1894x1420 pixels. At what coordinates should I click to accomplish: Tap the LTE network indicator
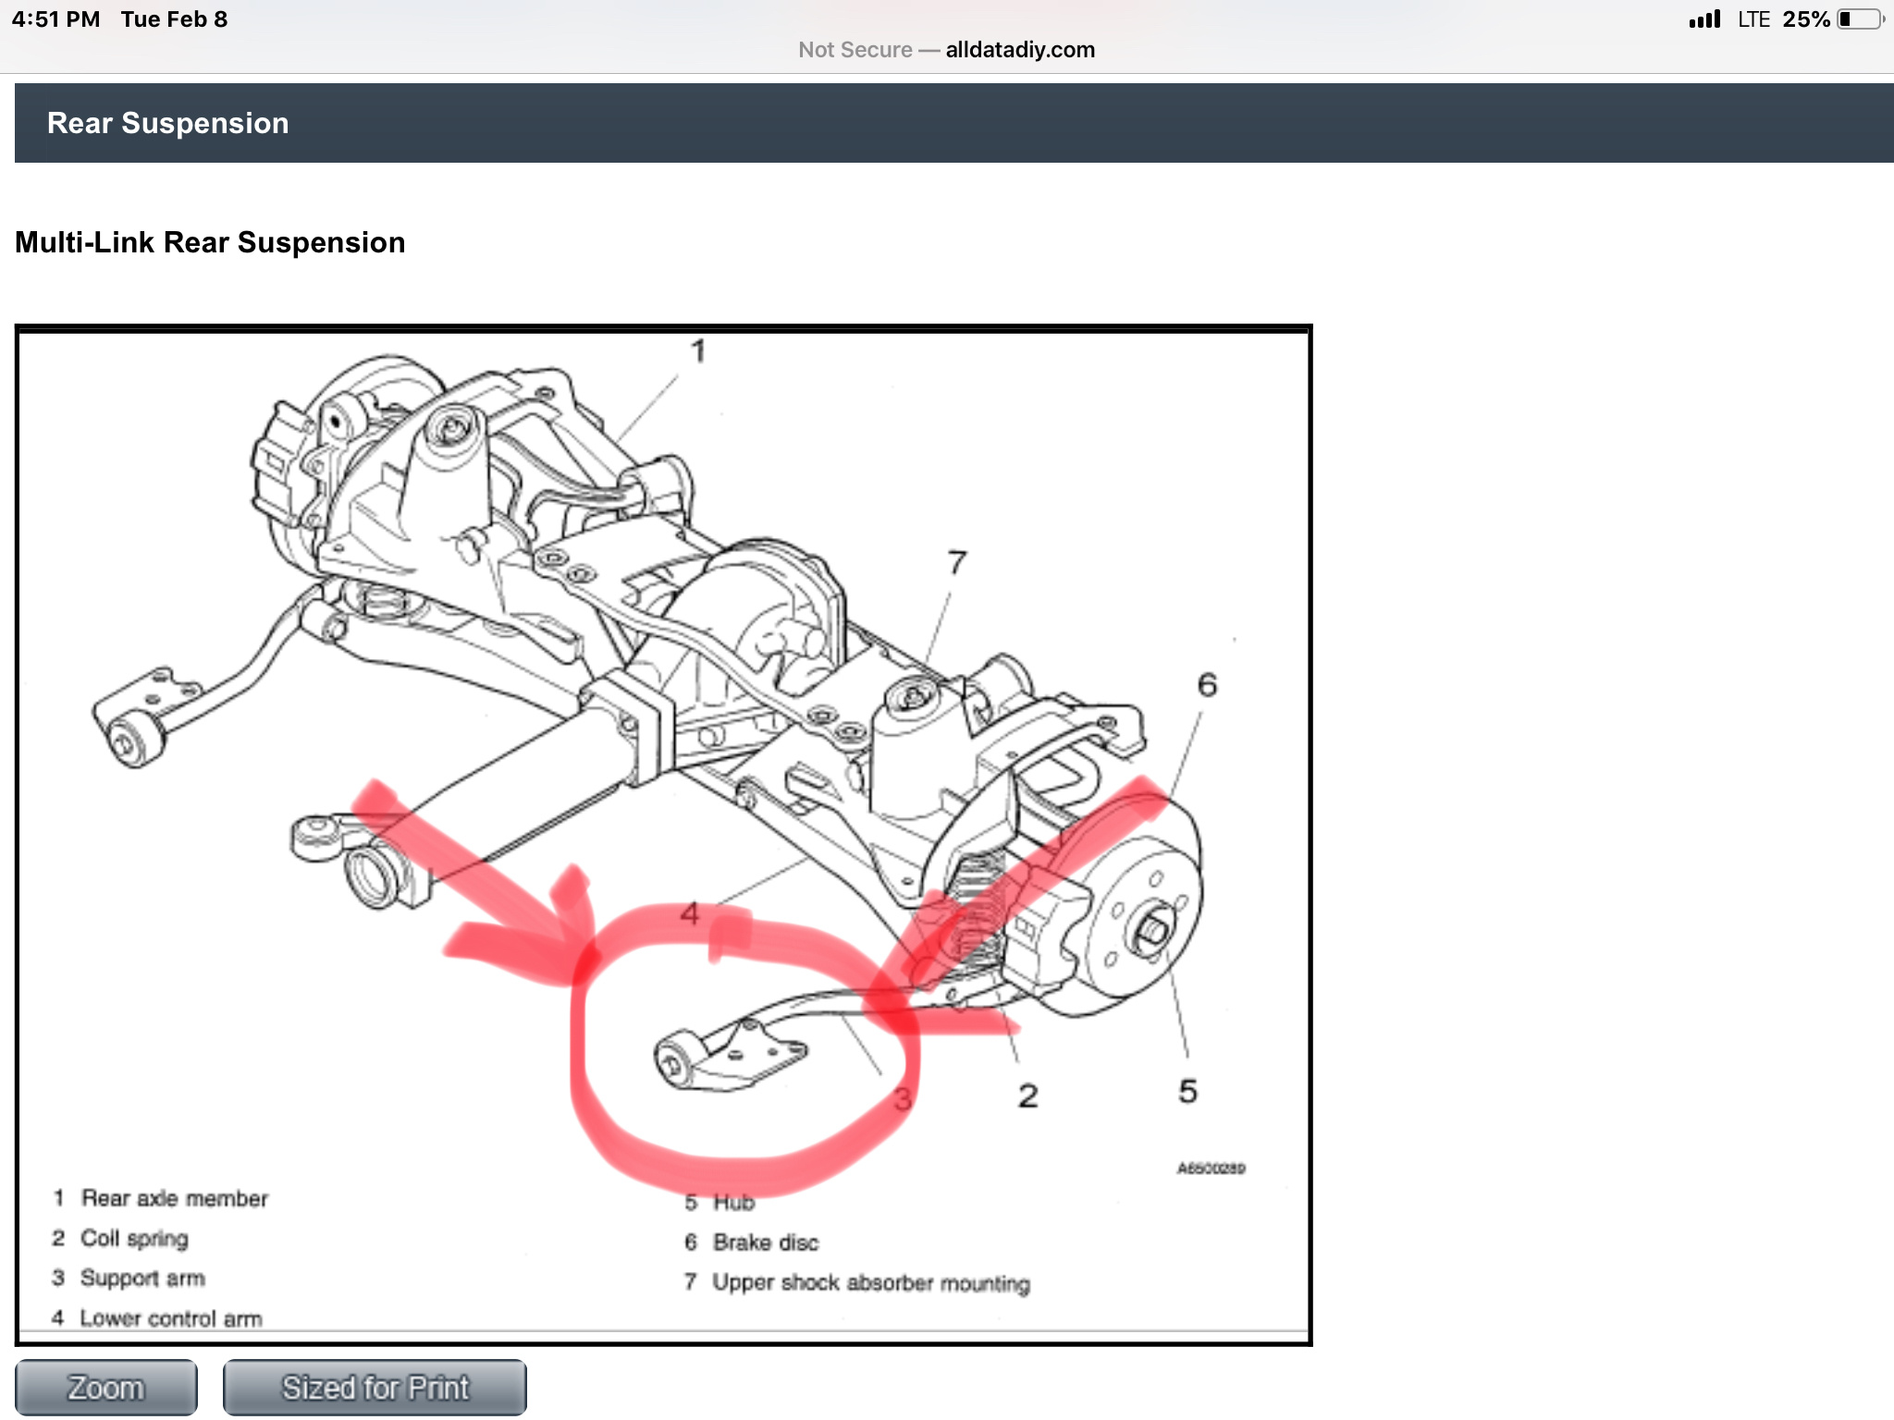tap(1753, 19)
